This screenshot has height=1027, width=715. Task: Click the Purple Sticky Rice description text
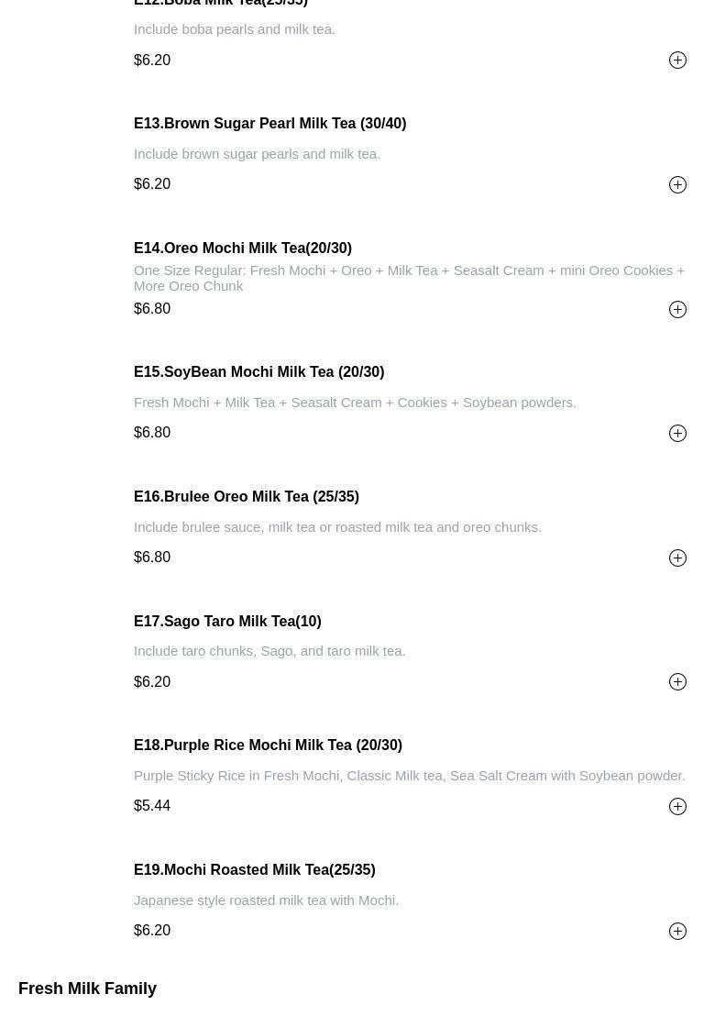409,776
